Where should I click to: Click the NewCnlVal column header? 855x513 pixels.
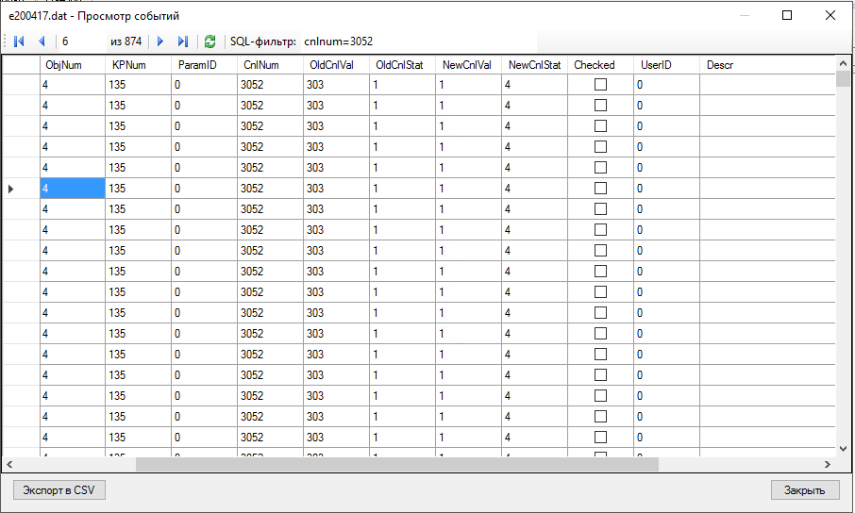(468, 65)
